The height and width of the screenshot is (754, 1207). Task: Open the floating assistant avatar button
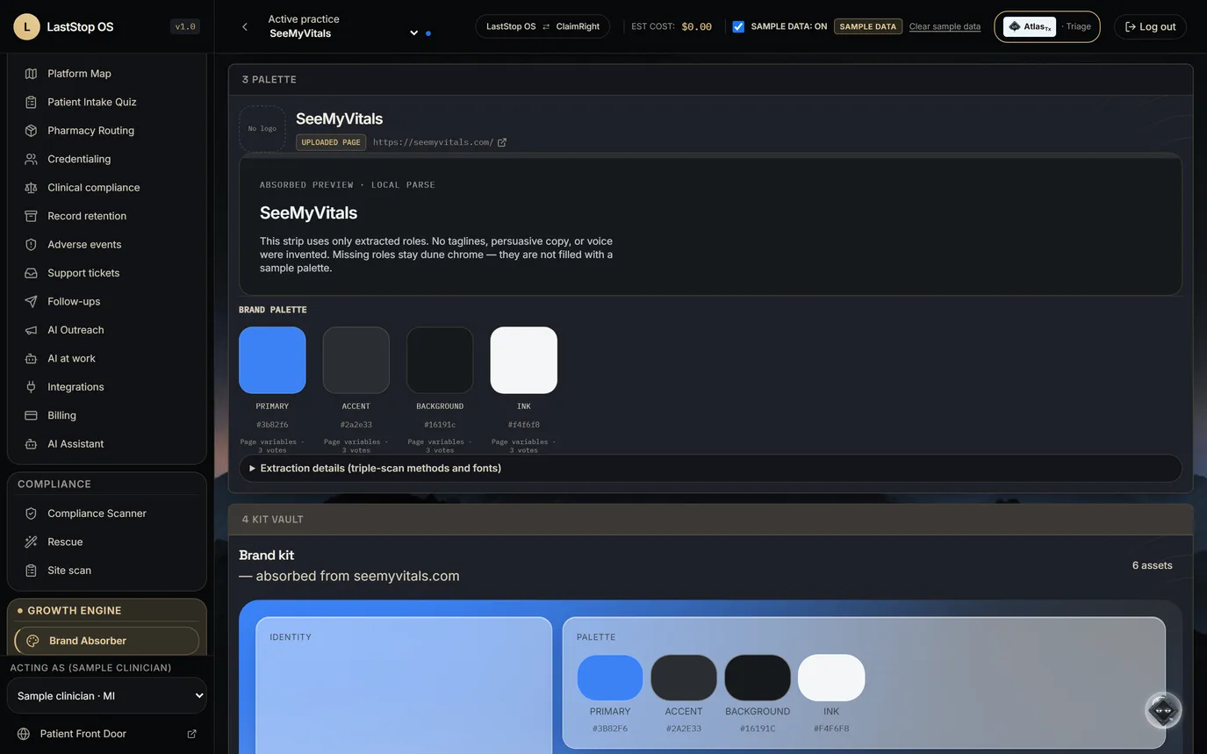pyautogui.click(x=1163, y=710)
